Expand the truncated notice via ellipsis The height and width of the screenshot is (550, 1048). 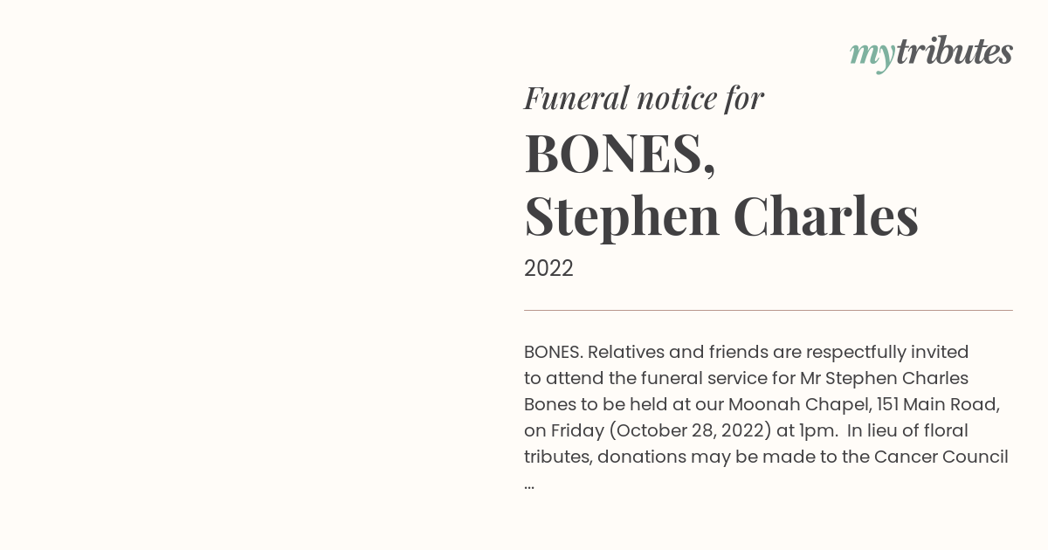click(529, 484)
